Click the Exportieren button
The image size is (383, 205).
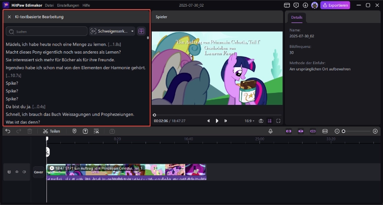tap(335, 5)
